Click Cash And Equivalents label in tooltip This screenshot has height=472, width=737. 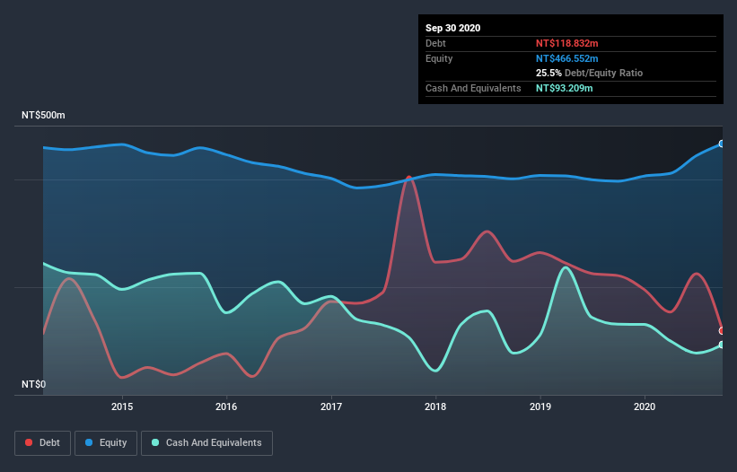click(473, 88)
